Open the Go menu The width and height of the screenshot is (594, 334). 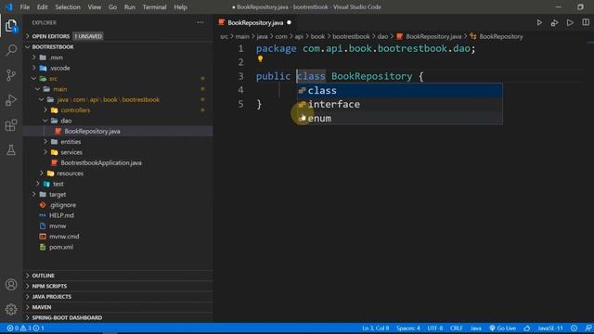point(112,6)
